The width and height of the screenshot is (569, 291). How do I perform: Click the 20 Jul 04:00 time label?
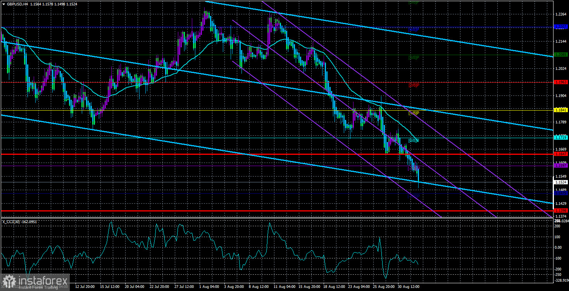(x=135, y=287)
